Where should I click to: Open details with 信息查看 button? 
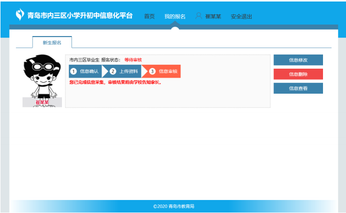298,88
